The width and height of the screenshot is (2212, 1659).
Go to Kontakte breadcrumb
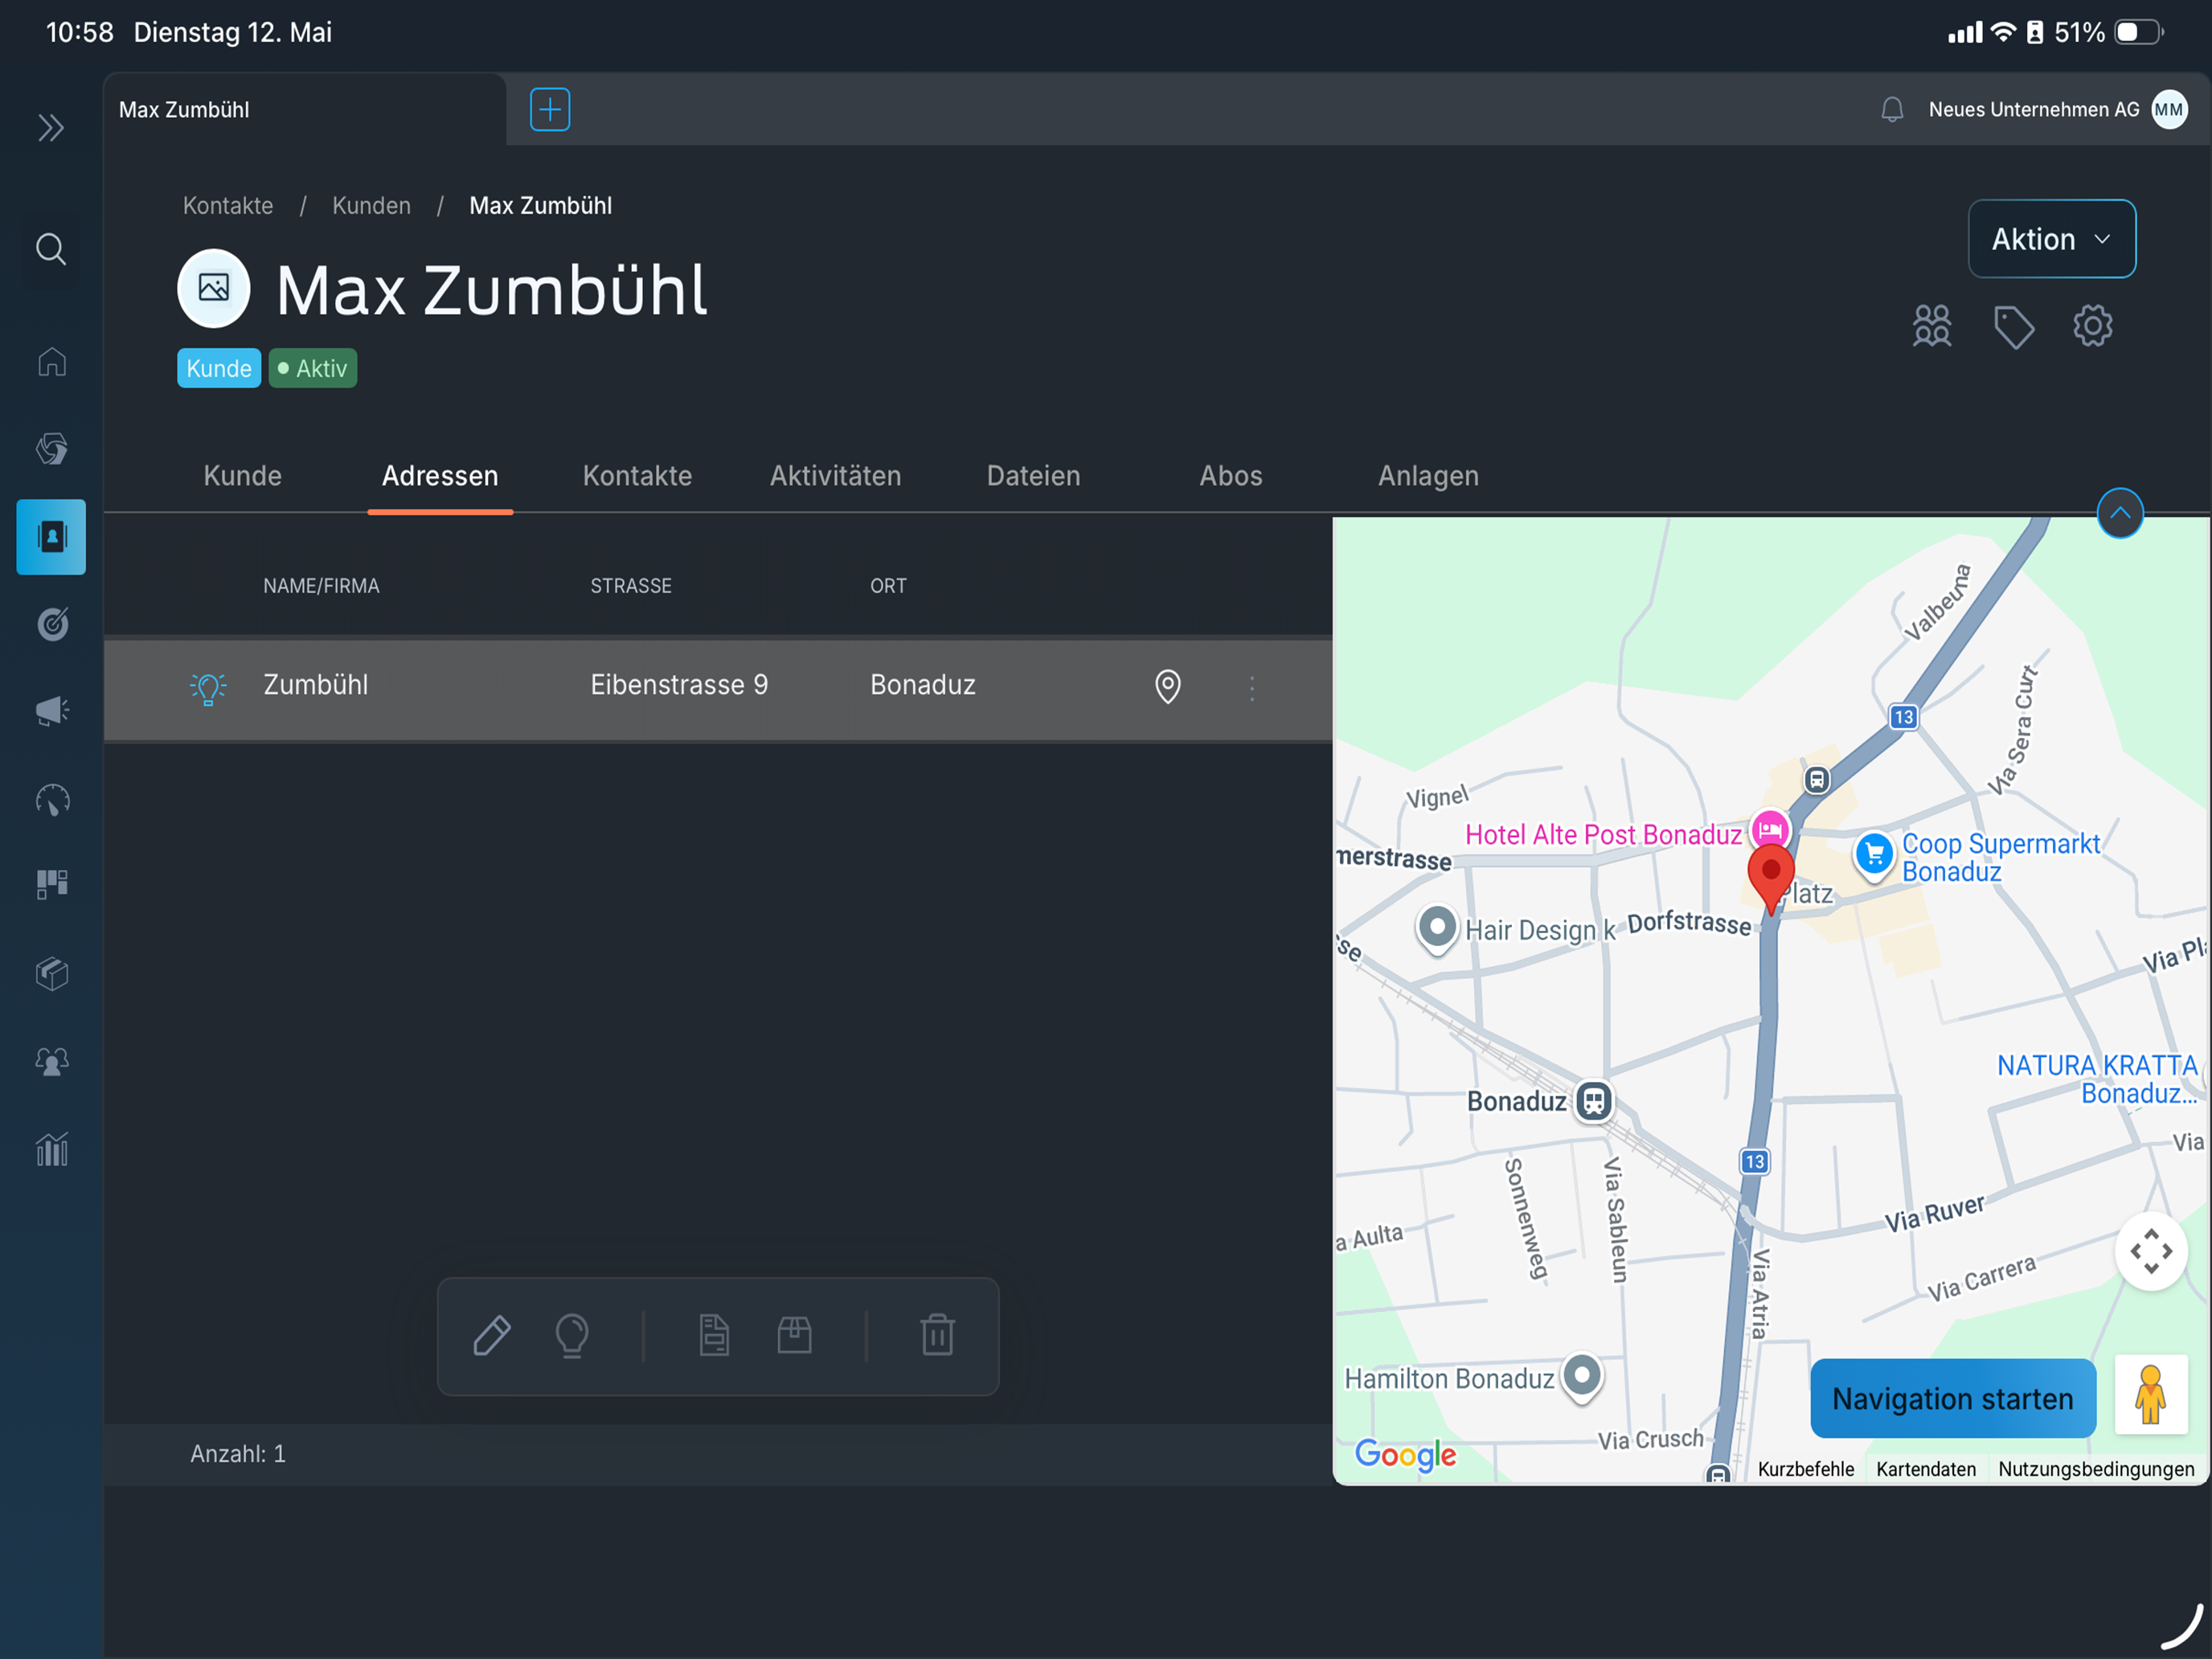[228, 206]
